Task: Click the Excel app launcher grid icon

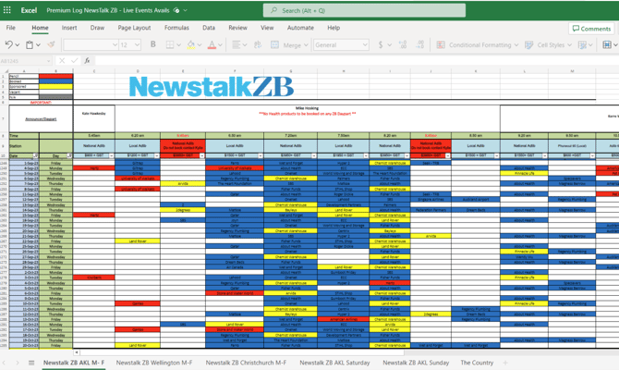Action: click(x=9, y=10)
